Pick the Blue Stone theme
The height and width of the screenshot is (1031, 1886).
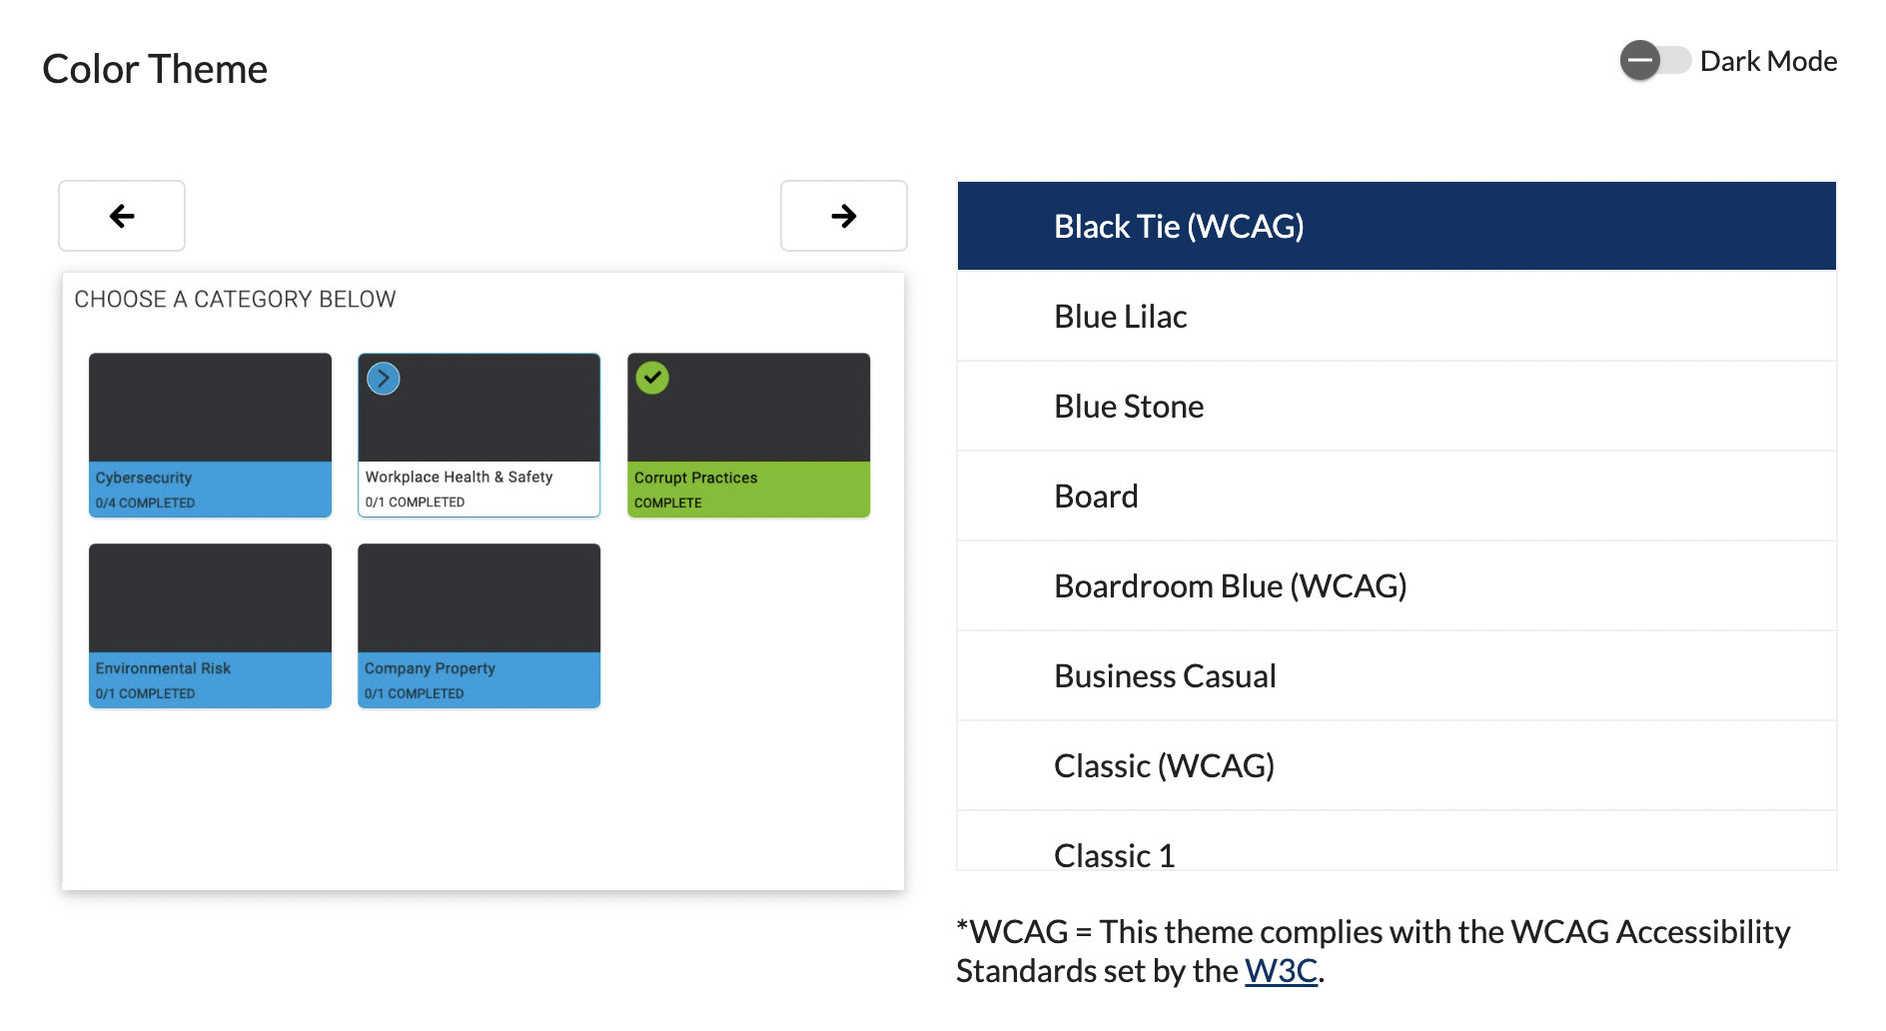coord(1396,407)
